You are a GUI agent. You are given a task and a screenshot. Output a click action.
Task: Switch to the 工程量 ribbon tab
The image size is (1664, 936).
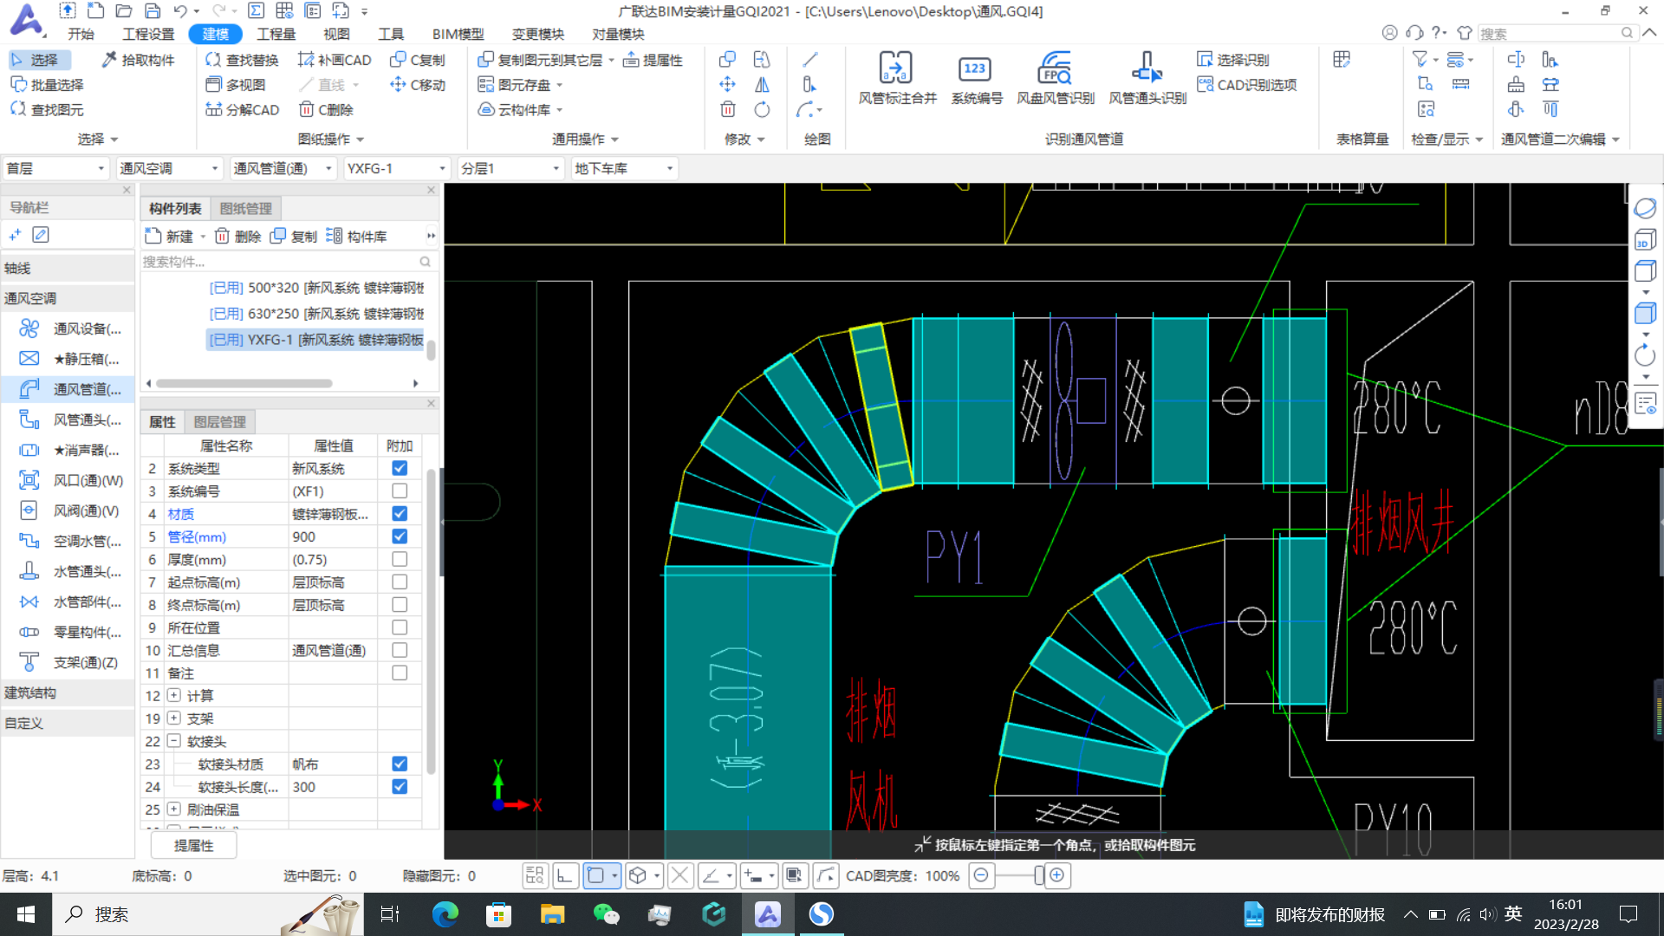(x=276, y=34)
